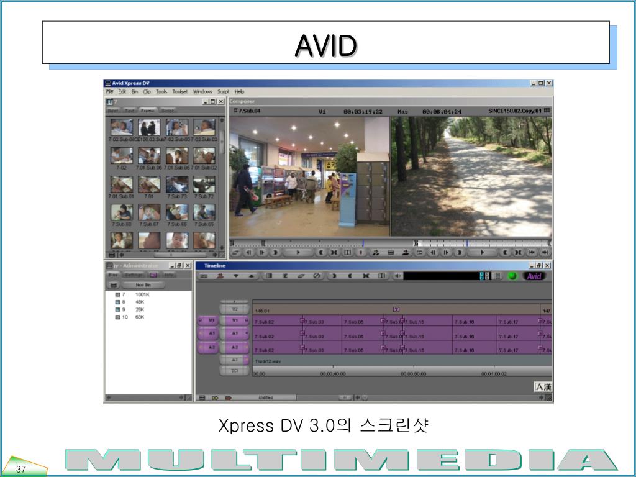Select 7.Sub.16 segment on V1 track

(x=475, y=321)
